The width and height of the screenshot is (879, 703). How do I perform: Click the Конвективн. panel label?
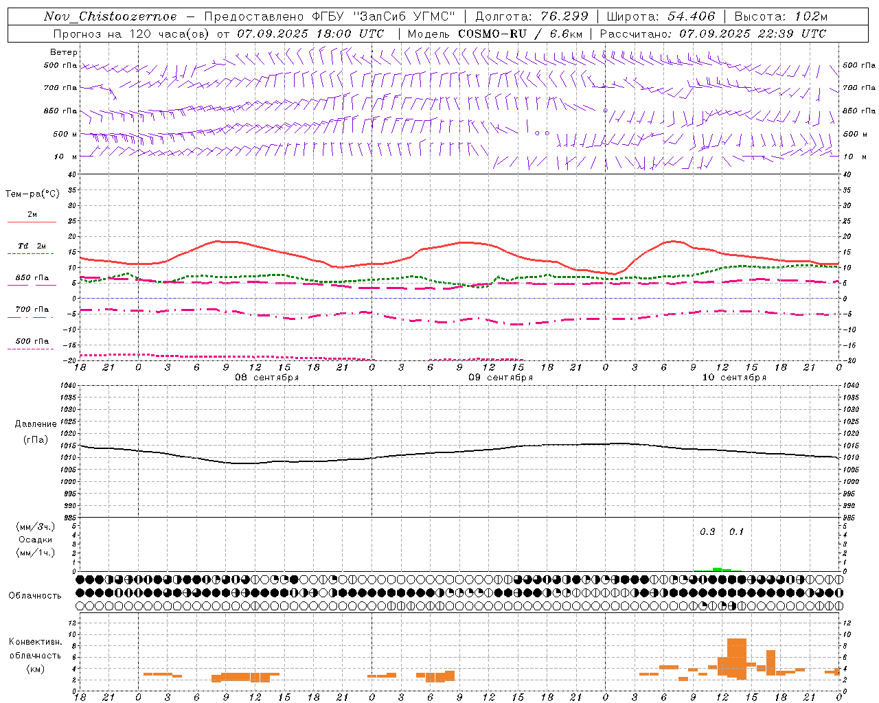[36, 642]
